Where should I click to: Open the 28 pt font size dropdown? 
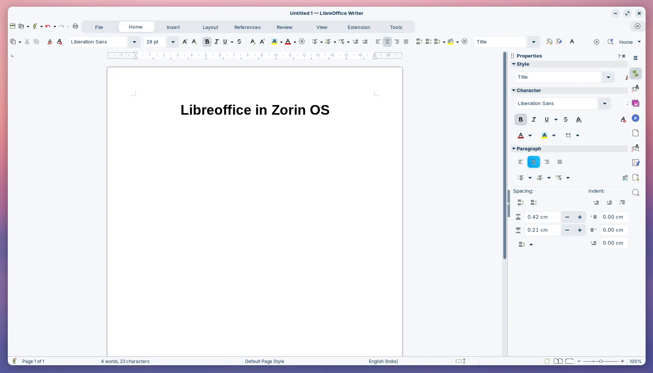(173, 42)
